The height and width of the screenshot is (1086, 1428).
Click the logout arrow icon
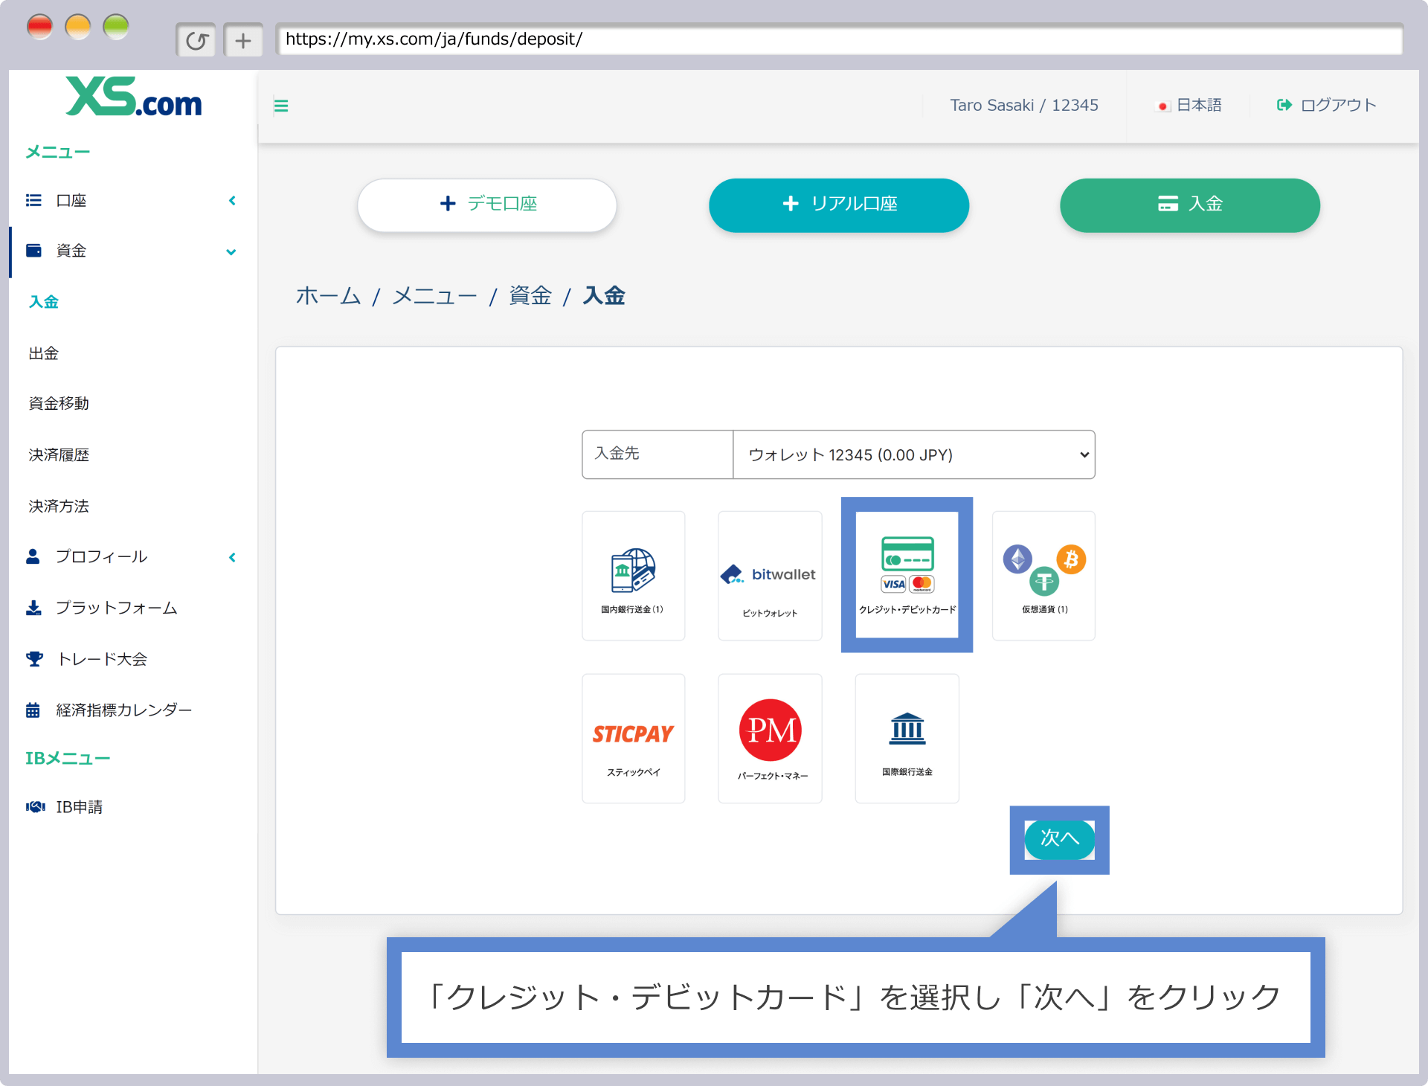point(1284,105)
